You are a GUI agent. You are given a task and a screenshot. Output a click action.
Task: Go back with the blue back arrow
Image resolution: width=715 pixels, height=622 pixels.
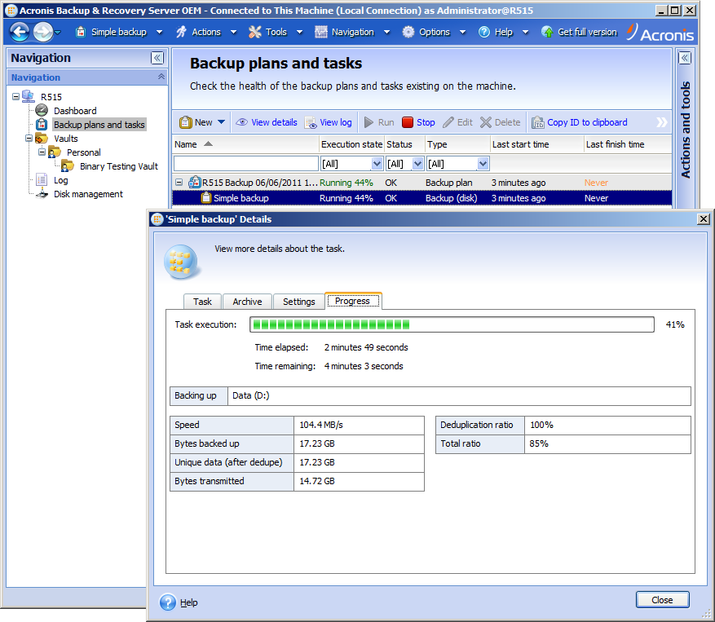(20, 32)
